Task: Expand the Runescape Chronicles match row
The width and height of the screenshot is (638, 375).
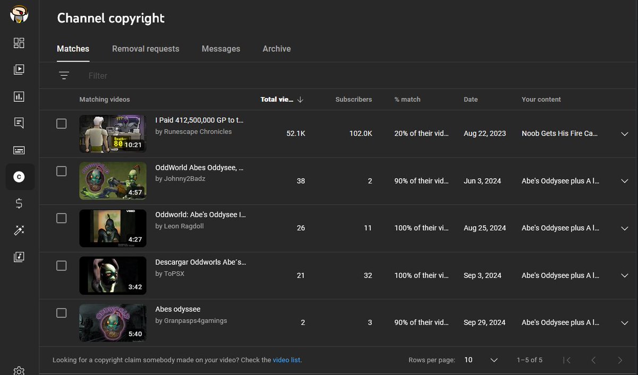Action: [x=625, y=134]
